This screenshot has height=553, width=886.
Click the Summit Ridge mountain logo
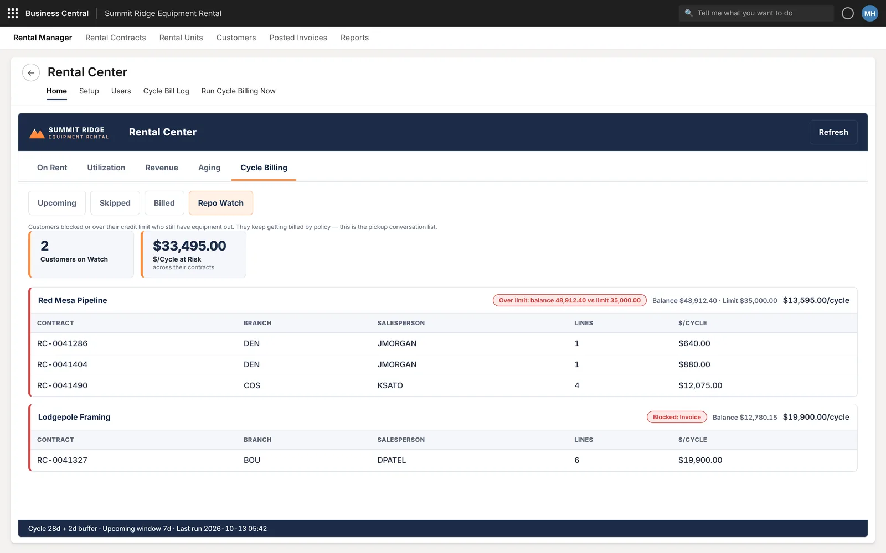click(37, 133)
